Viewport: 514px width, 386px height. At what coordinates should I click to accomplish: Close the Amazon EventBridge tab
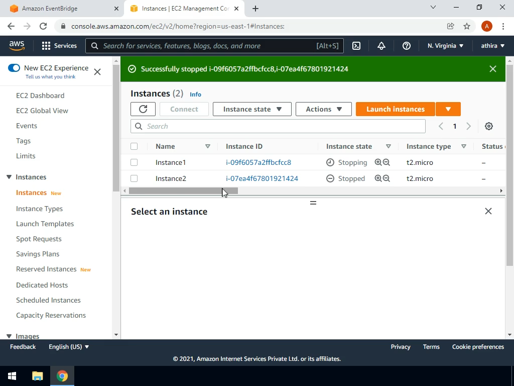(116, 9)
